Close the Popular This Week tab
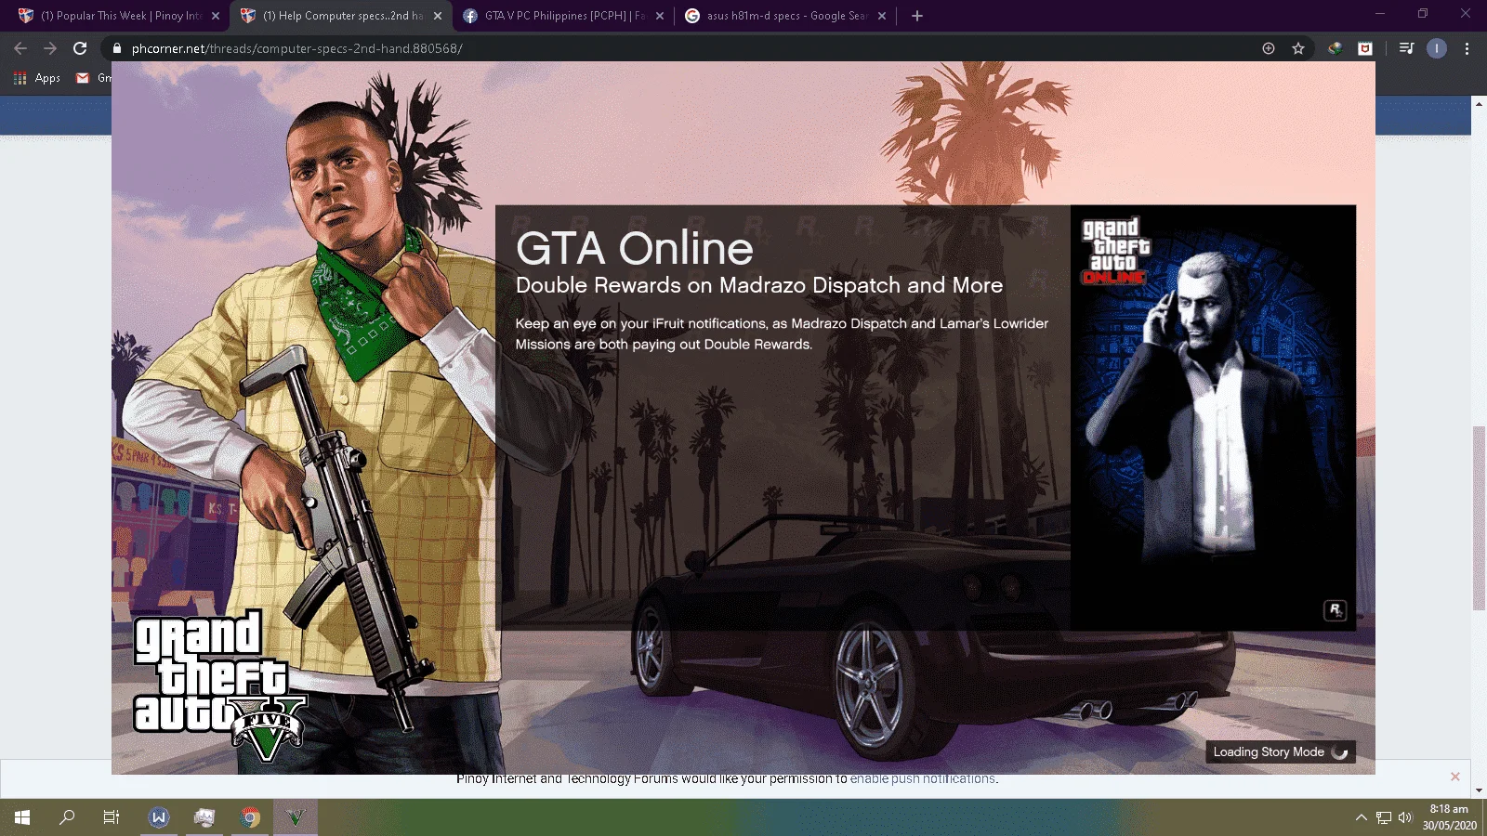Viewport: 1487px width, 836px height. pos(216,16)
